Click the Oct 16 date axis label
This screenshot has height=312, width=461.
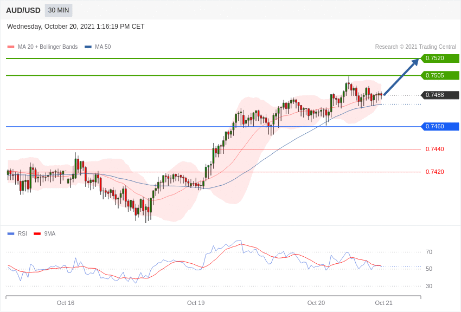click(66, 303)
